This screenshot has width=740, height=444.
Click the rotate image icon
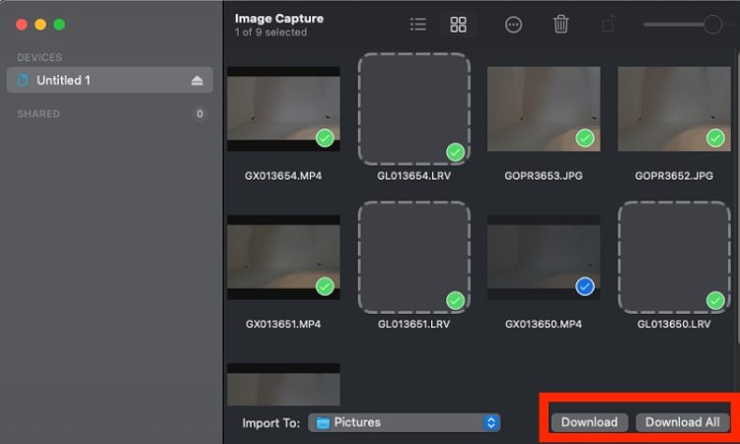coord(609,24)
